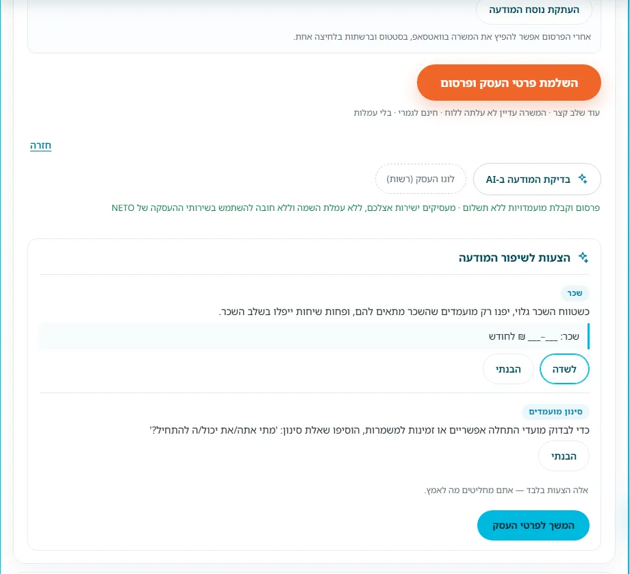630x574 pixels.
Task: Follow the "חזרה" back link
Action: (40, 145)
